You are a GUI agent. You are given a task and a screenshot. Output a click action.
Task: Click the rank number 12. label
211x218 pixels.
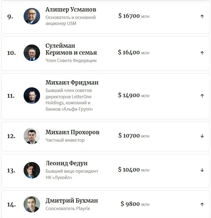[x=11, y=136]
